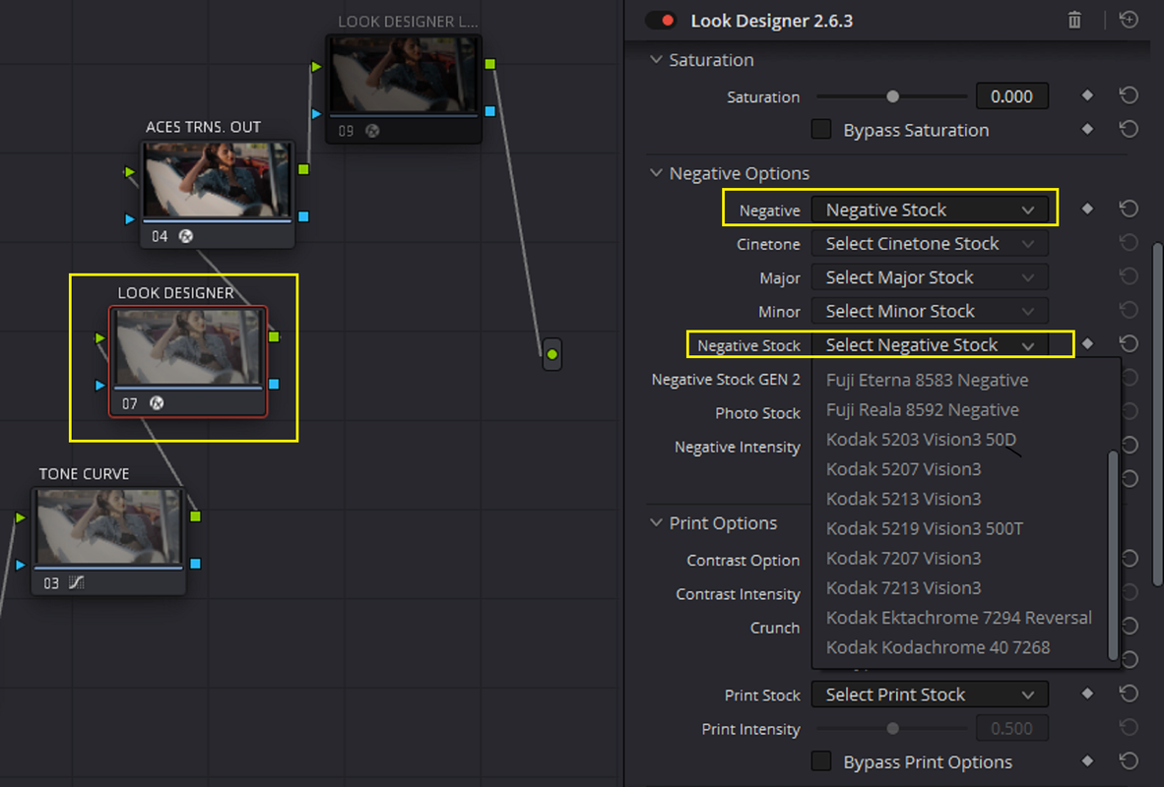Image resolution: width=1164 pixels, height=787 pixels.
Task: Choose Kodak 7213 Vision3
Action: coord(903,587)
